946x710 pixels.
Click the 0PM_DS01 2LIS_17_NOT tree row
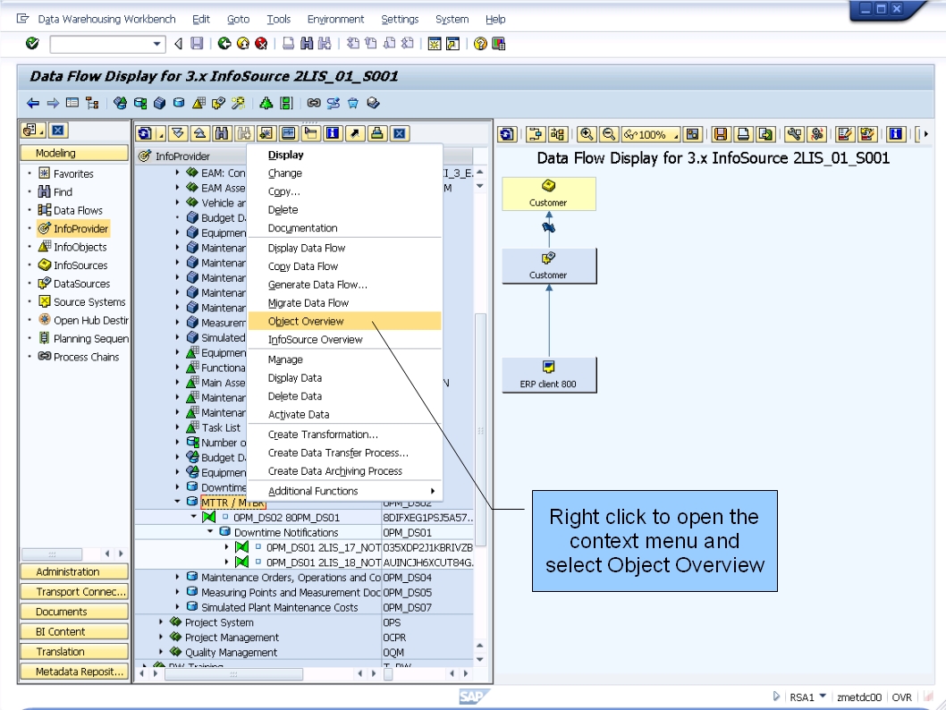click(x=304, y=547)
